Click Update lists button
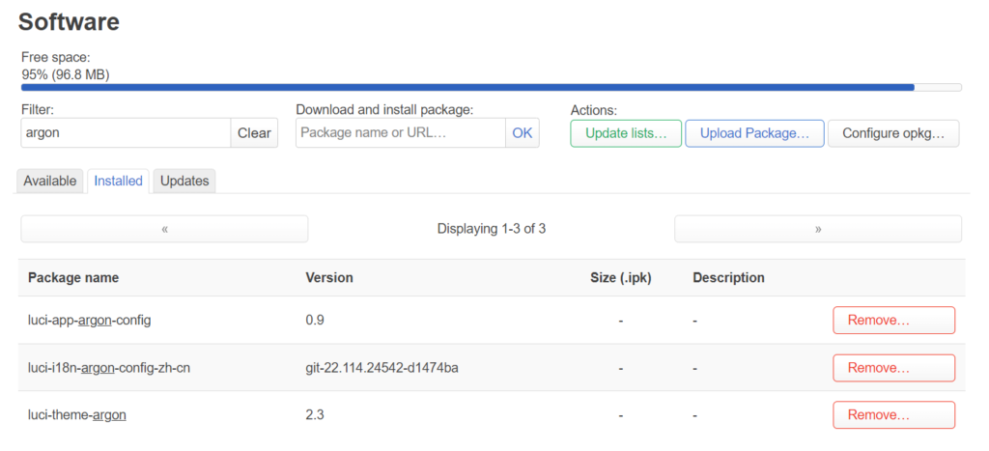This screenshot has height=451, width=989. [x=626, y=133]
